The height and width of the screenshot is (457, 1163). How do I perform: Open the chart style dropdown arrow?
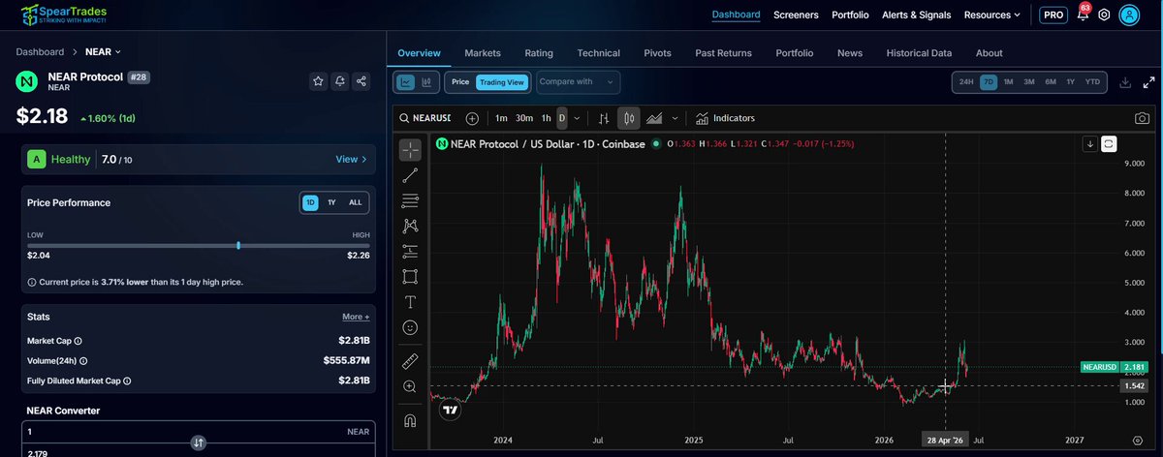[x=675, y=118]
